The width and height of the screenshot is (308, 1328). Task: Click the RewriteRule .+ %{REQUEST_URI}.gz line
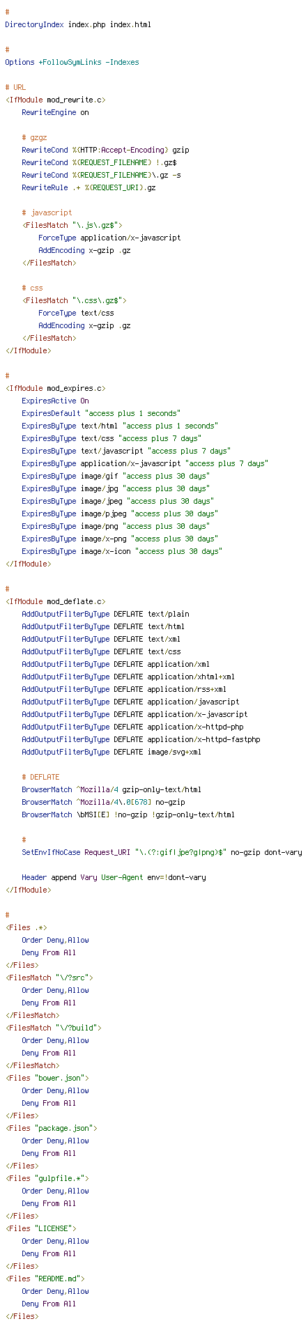pyautogui.click(x=88, y=187)
